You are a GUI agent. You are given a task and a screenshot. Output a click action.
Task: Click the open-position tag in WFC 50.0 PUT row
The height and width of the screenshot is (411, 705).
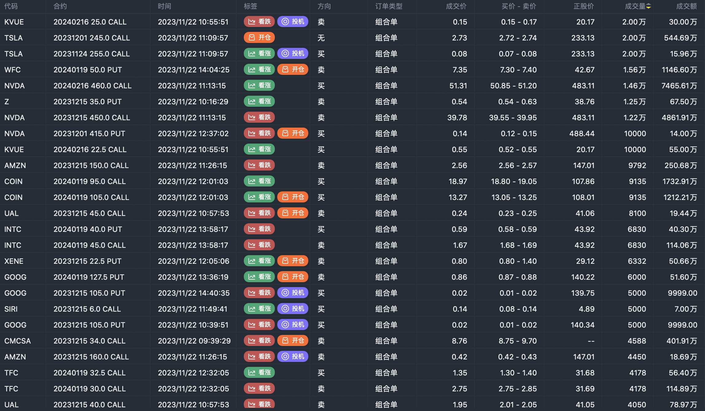(293, 69)
